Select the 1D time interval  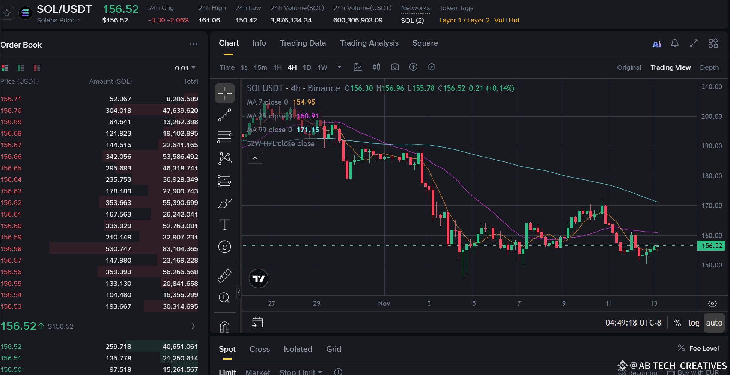click(307, 67)
